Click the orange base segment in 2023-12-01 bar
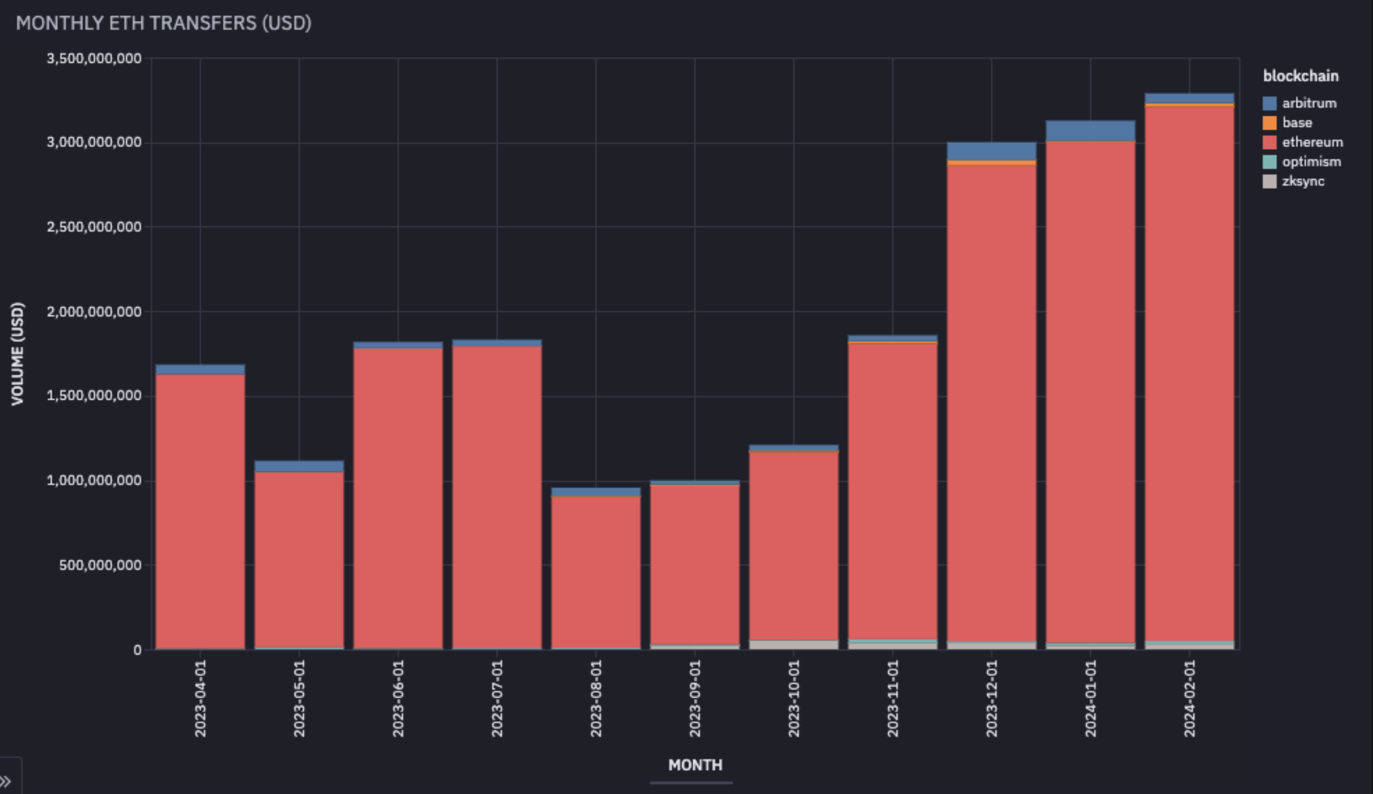 tap(992, 162)
